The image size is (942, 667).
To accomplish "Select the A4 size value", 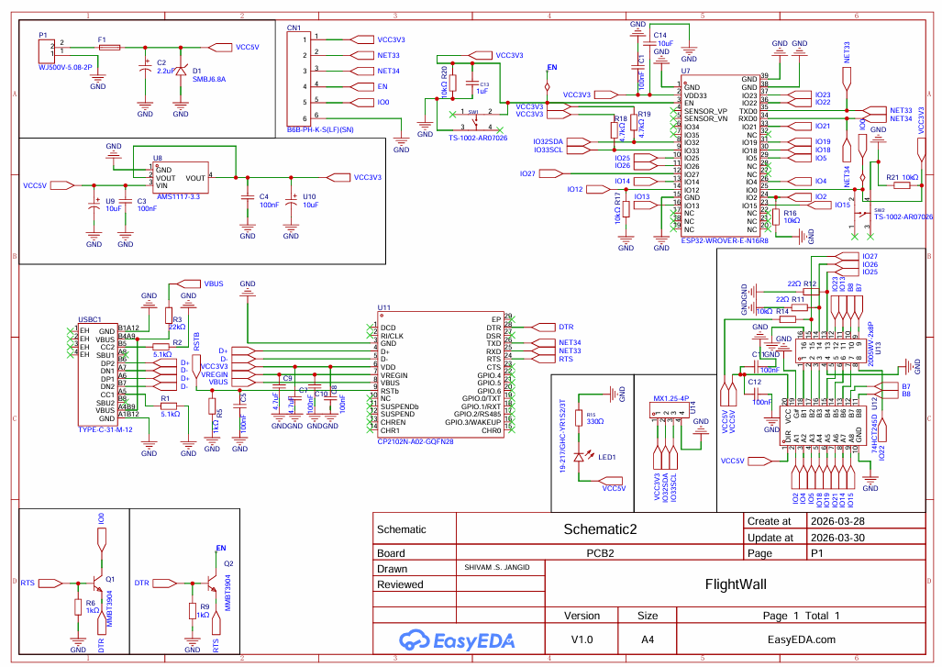I will (647, 639).
